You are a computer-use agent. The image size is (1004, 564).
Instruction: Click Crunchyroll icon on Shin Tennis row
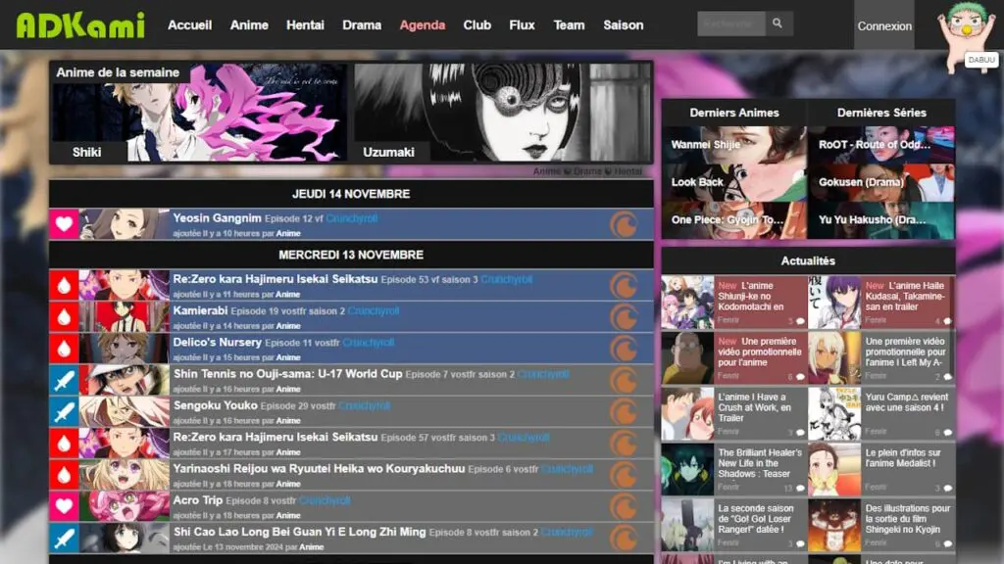pos(624,380)
